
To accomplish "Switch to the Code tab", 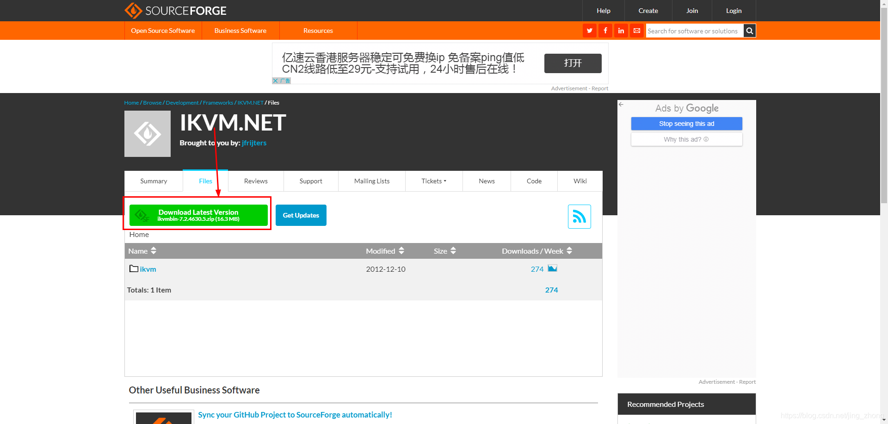I will [x=534, y=181].
